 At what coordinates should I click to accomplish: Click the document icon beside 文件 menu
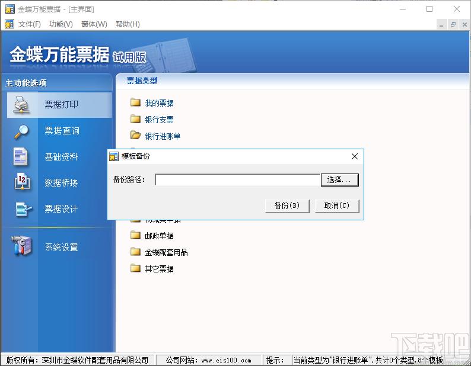pos(9,24)
